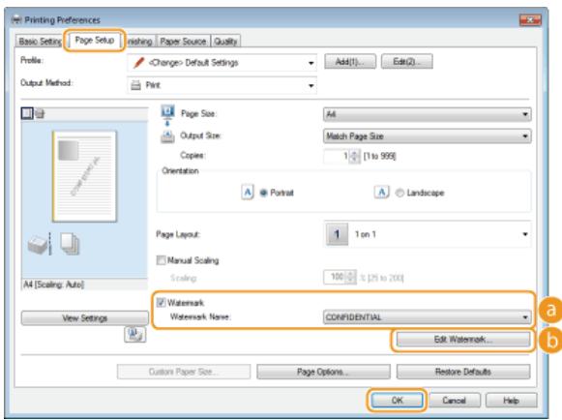Expand the Page Size dropdown

point(427,114)
